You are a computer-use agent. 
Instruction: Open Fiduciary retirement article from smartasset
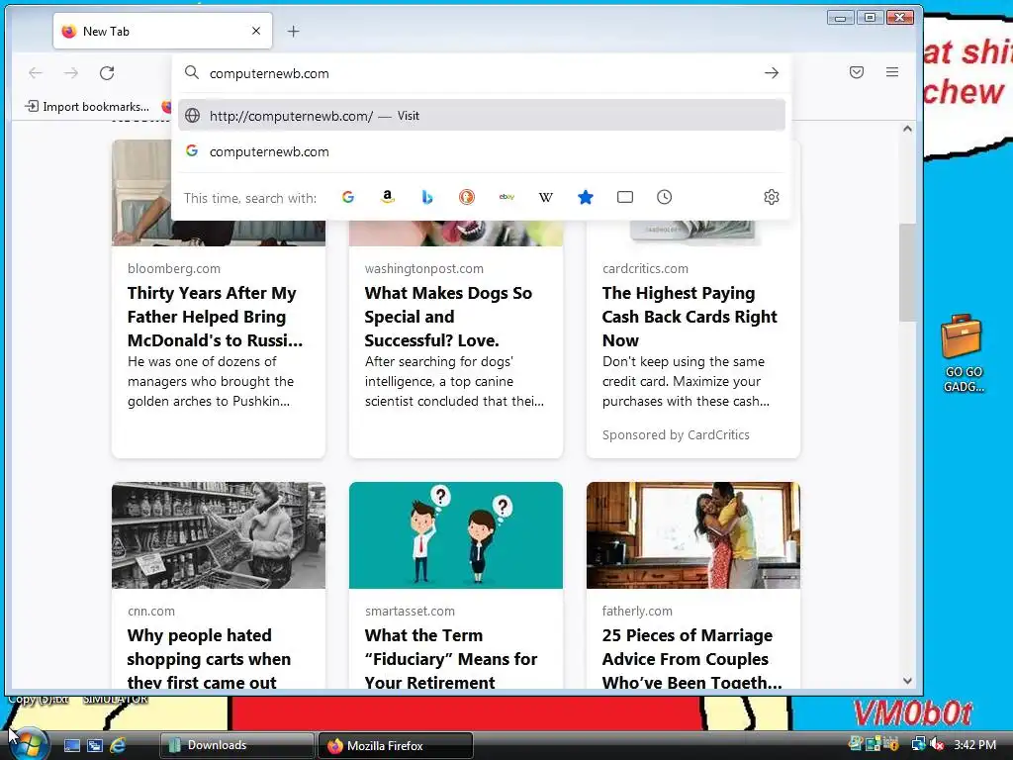coord(451,658)
